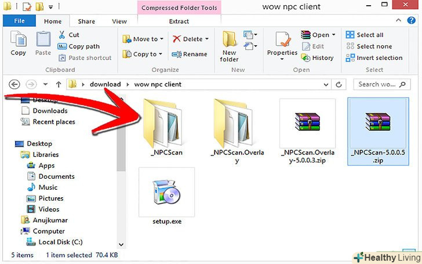Expand the address bar history dropdown
The width and height of the screenshot is (422, 264).
tap(326, 85)
